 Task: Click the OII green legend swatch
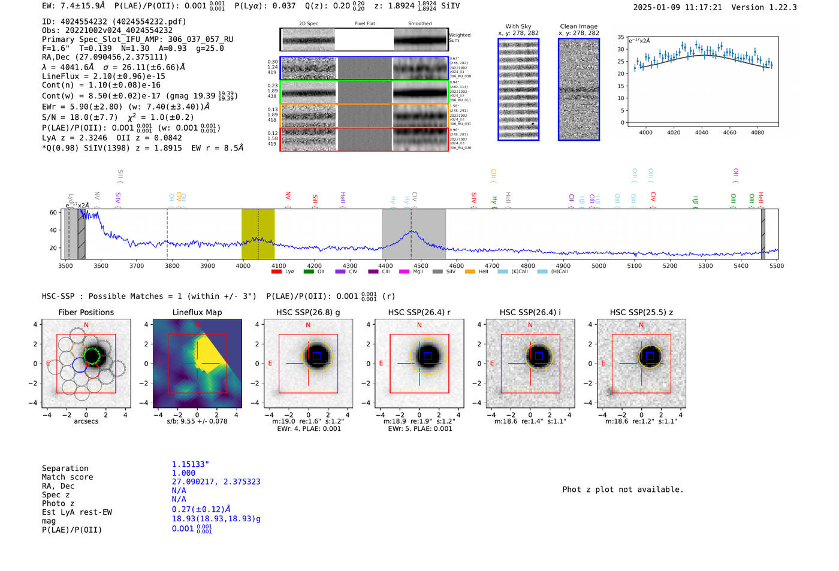point(309,271)
